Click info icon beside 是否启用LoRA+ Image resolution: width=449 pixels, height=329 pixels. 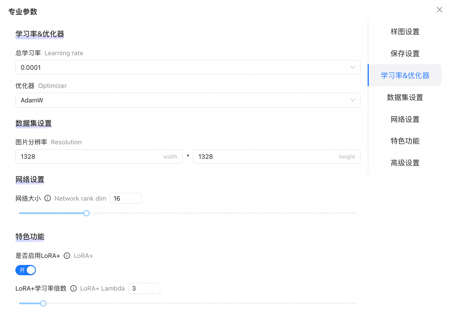pyautogui.click(x=67, y=256)
